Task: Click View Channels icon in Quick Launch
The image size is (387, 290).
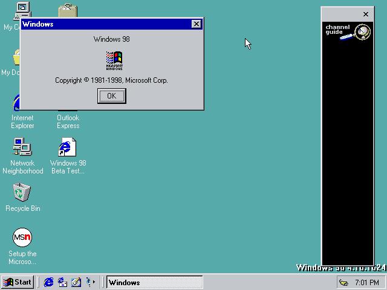Action: click(88, 282)
